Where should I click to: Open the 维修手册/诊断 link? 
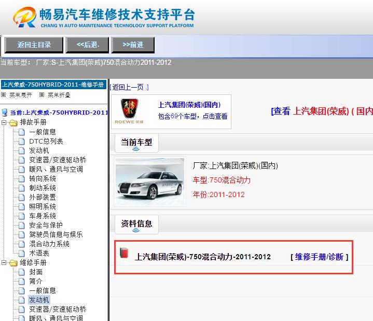(x=319, y=257)
